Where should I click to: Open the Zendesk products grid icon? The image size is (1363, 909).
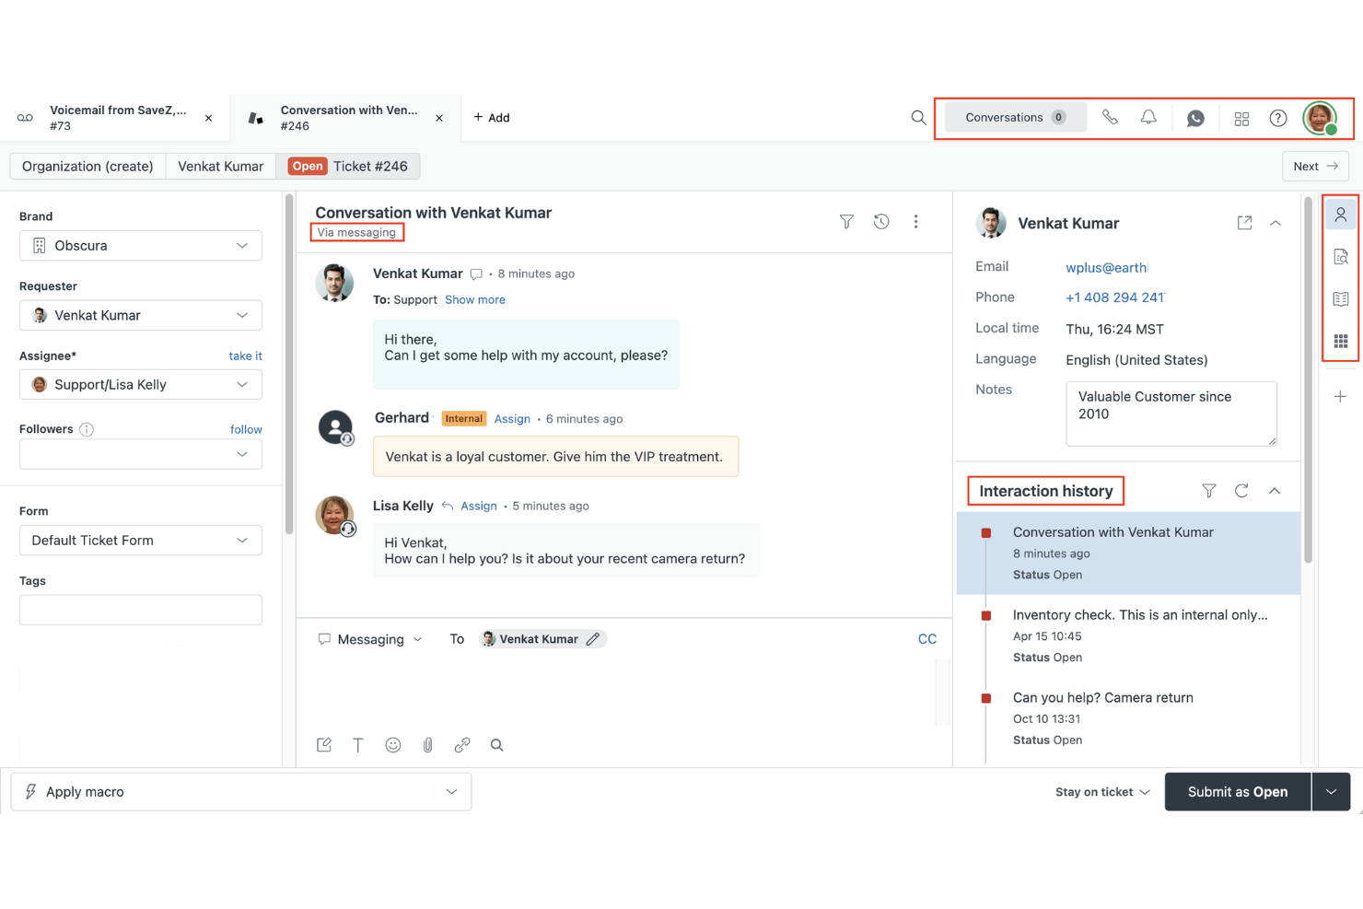[1241, 118]
